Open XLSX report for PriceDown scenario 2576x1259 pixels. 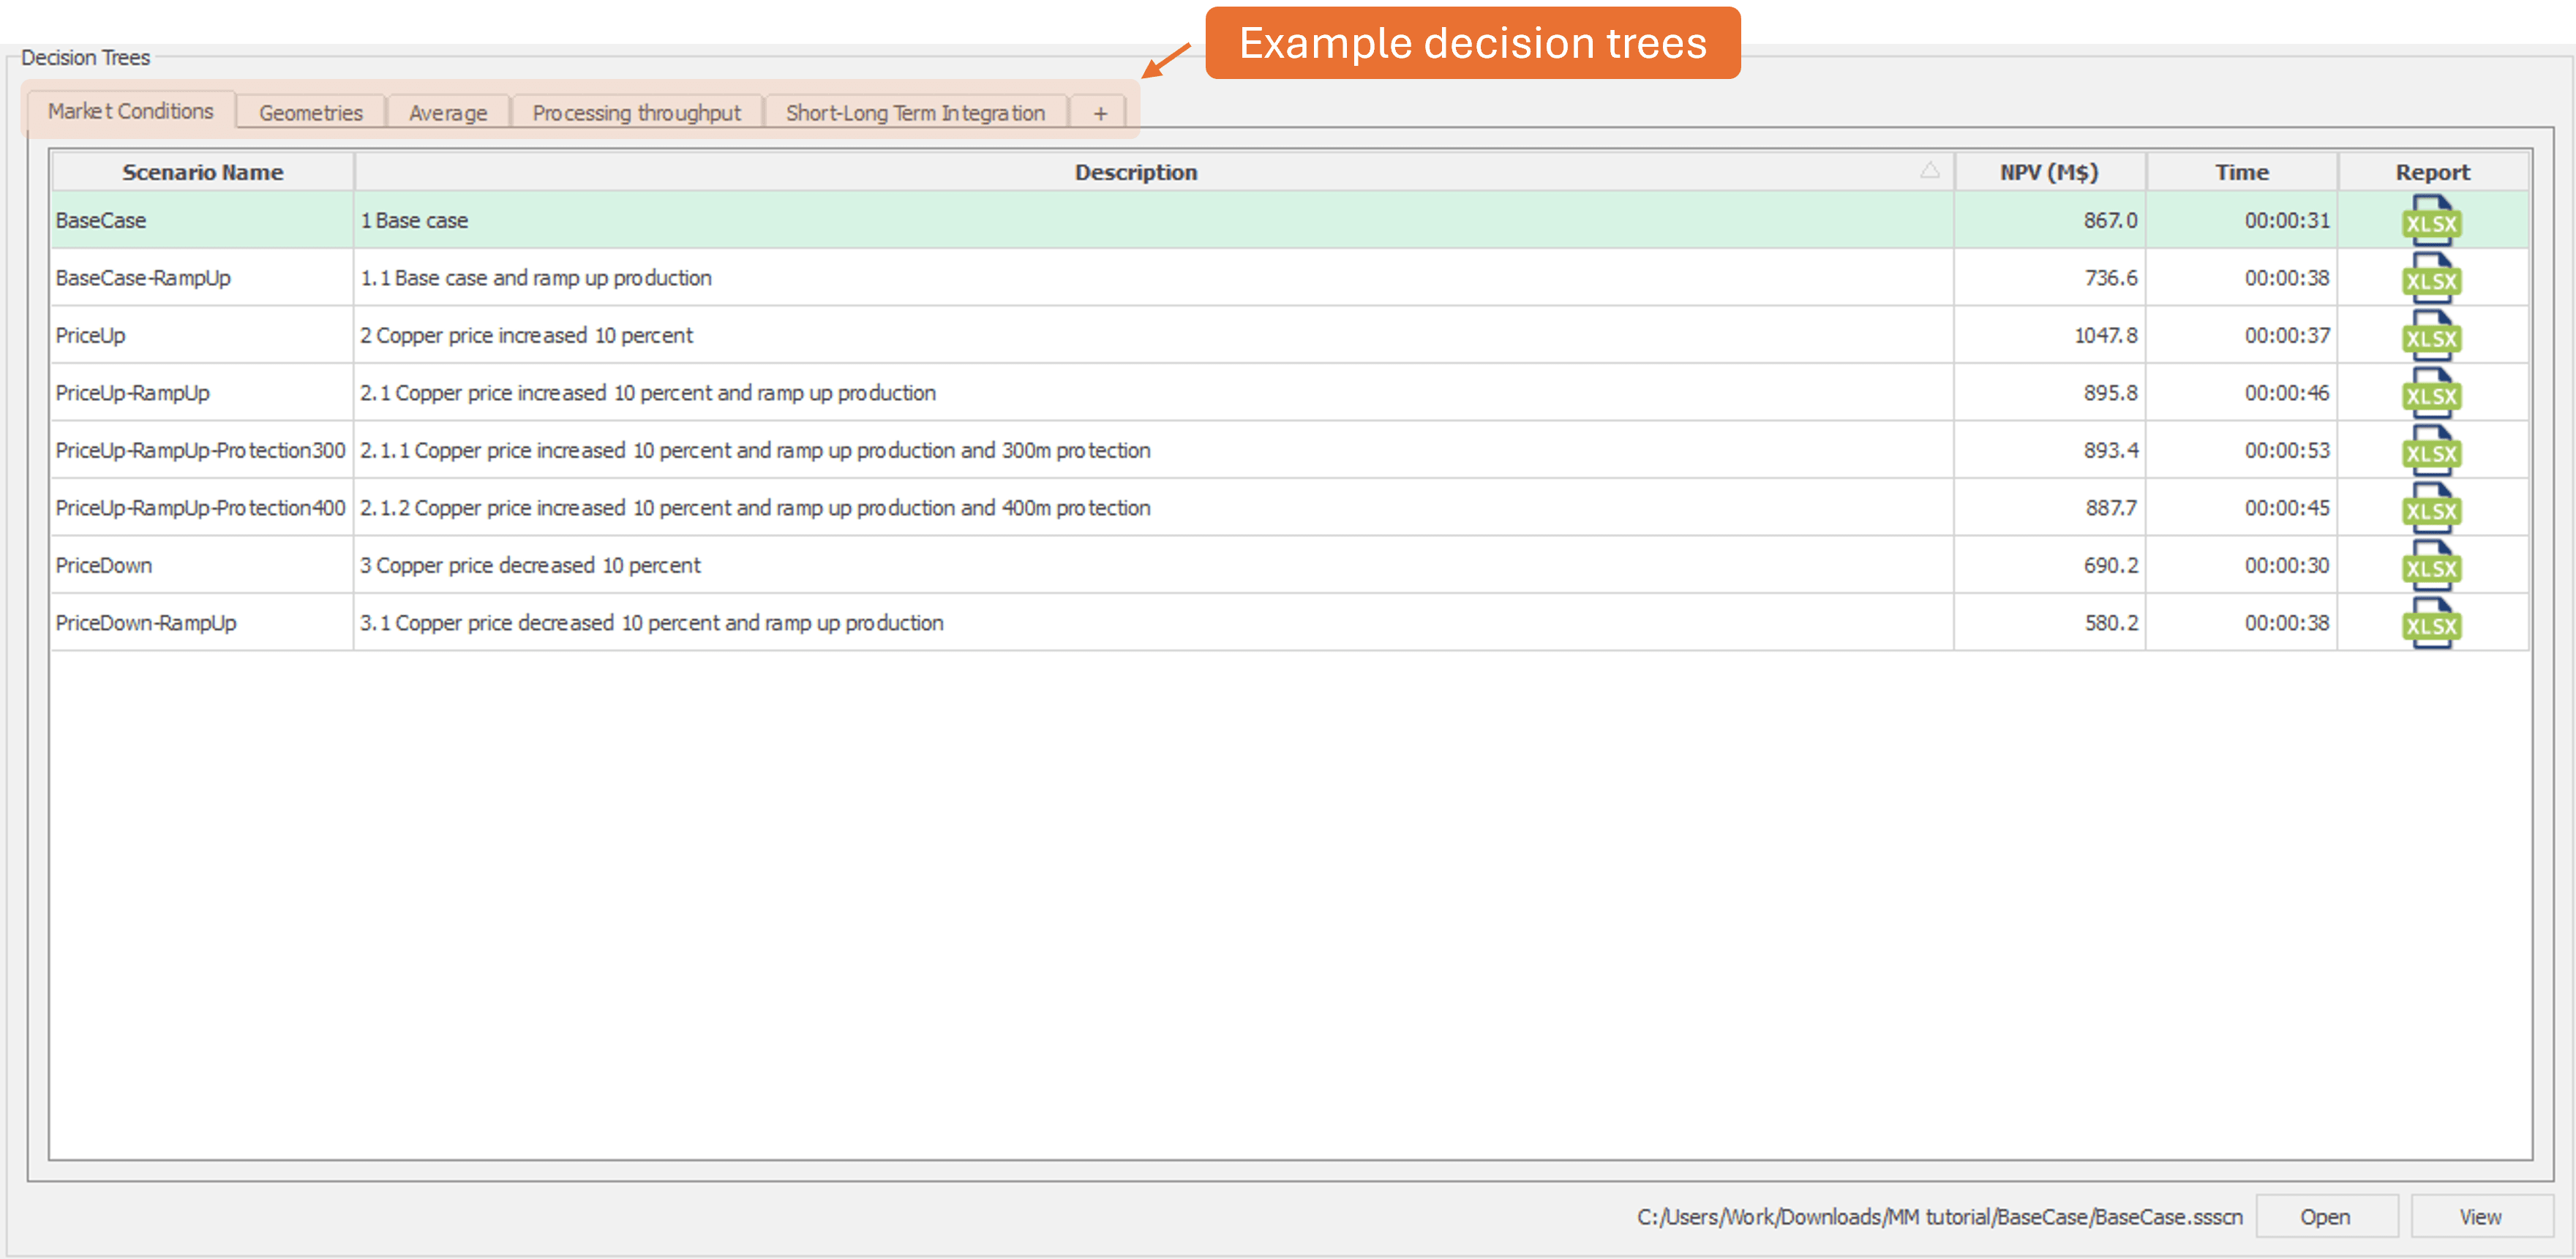(2431, 566)
